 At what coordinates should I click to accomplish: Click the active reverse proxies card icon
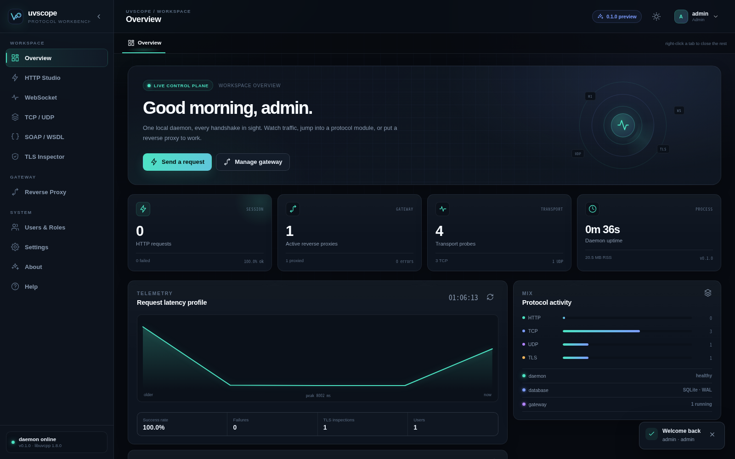coord(293,209)
